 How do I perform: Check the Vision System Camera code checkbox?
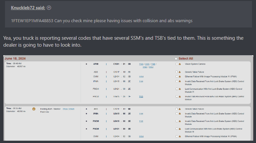point(177,64)
